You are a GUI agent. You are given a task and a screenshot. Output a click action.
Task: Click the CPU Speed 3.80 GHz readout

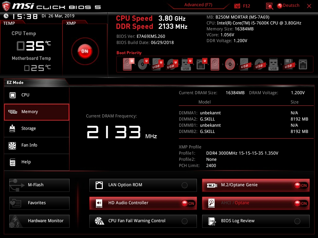pyautogui.click(x=151, y=18)
